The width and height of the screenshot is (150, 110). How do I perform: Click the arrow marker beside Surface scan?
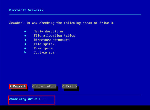tap(25, 52)
